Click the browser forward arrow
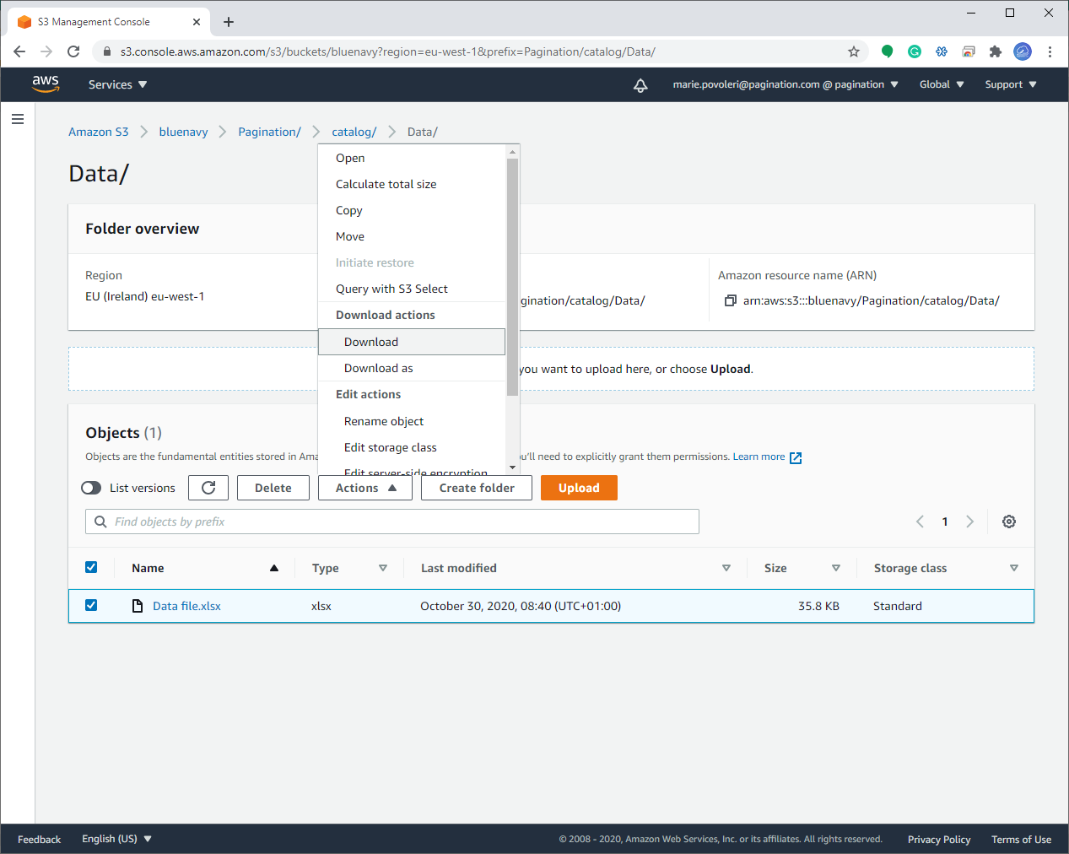The image size is (1069, 854). tap(46, 51)
